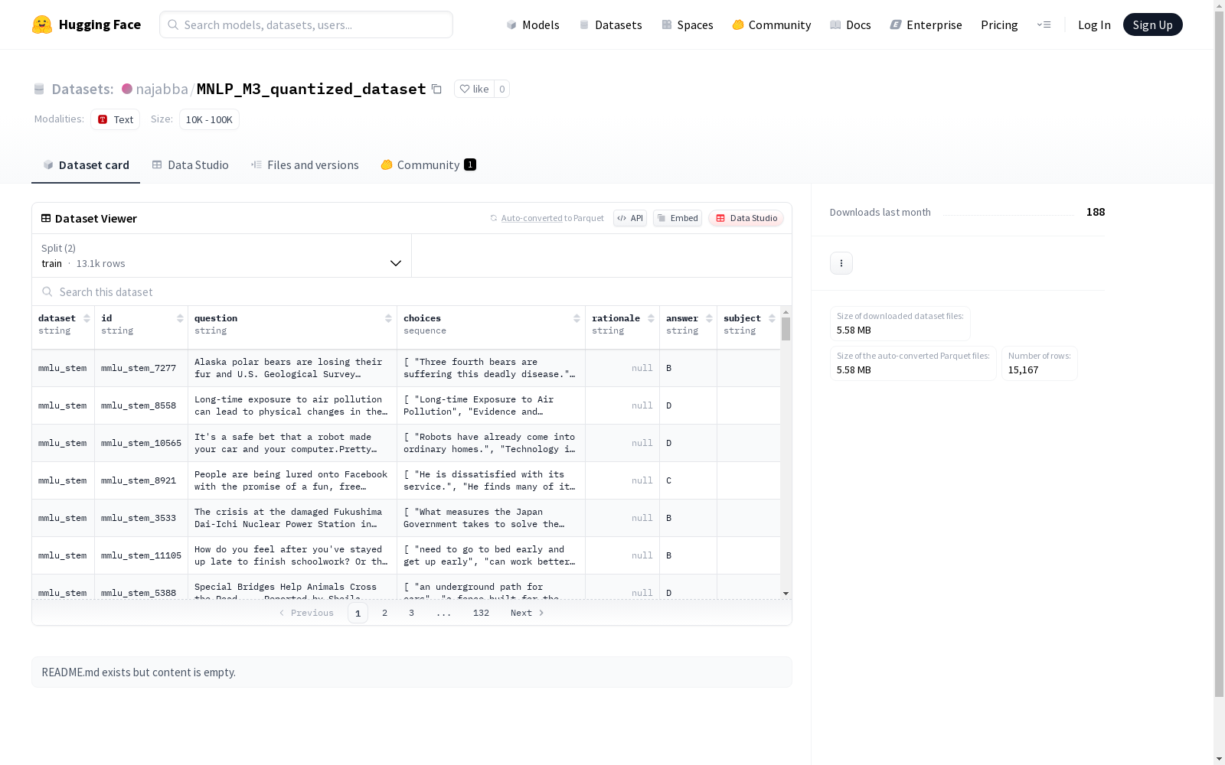Click the search magnifier in dataset search
The image size is (1225, 765).
tap(47, 291)
